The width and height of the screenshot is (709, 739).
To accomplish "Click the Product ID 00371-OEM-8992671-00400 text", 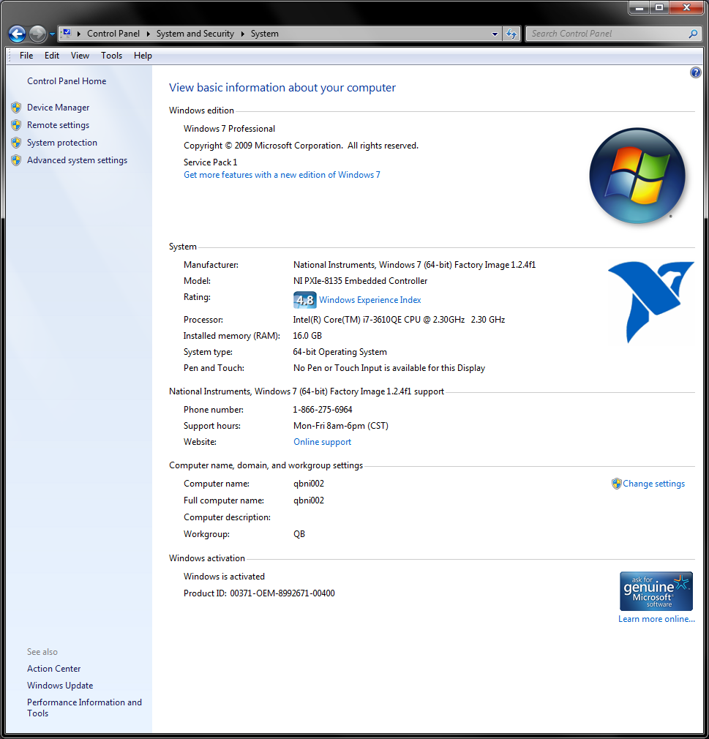I will click(259, 593).
